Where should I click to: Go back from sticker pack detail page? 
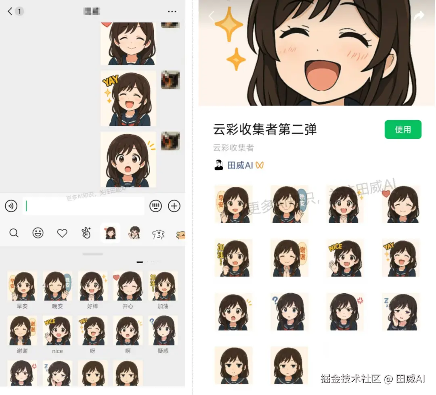pos(211,16)
